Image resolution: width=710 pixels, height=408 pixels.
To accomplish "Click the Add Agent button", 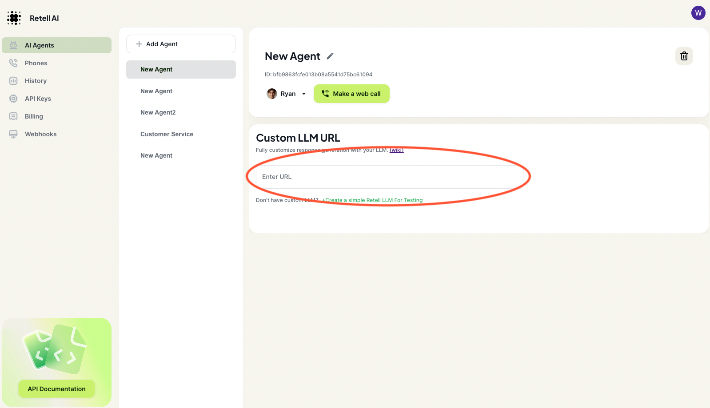I will pyautogui.click(x=181, y=44).
